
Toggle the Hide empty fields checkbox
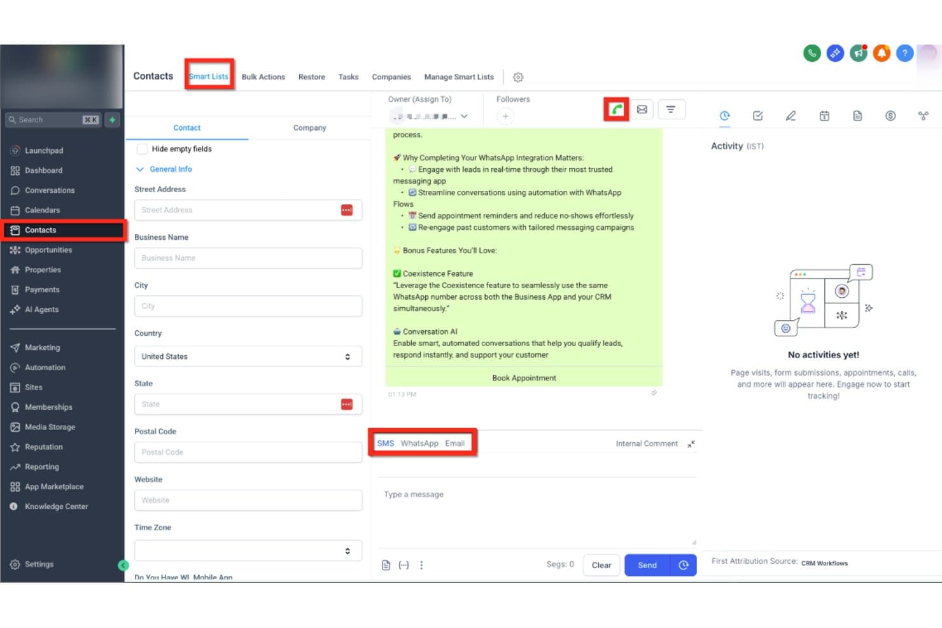point(142,149)
